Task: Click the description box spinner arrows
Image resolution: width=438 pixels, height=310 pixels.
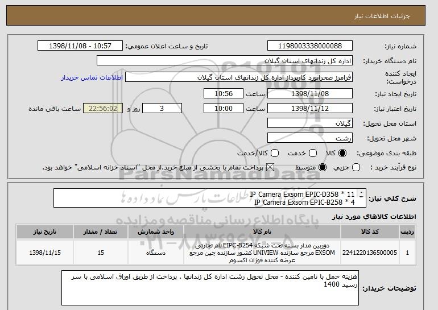Action: (361, 195)
